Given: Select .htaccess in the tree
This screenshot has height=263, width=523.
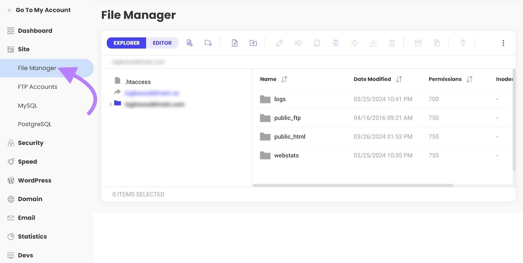Looking at the screenshot, I should click(x=138, y=82).
